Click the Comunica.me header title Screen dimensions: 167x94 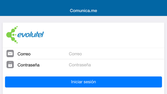[x=83, y=10]
